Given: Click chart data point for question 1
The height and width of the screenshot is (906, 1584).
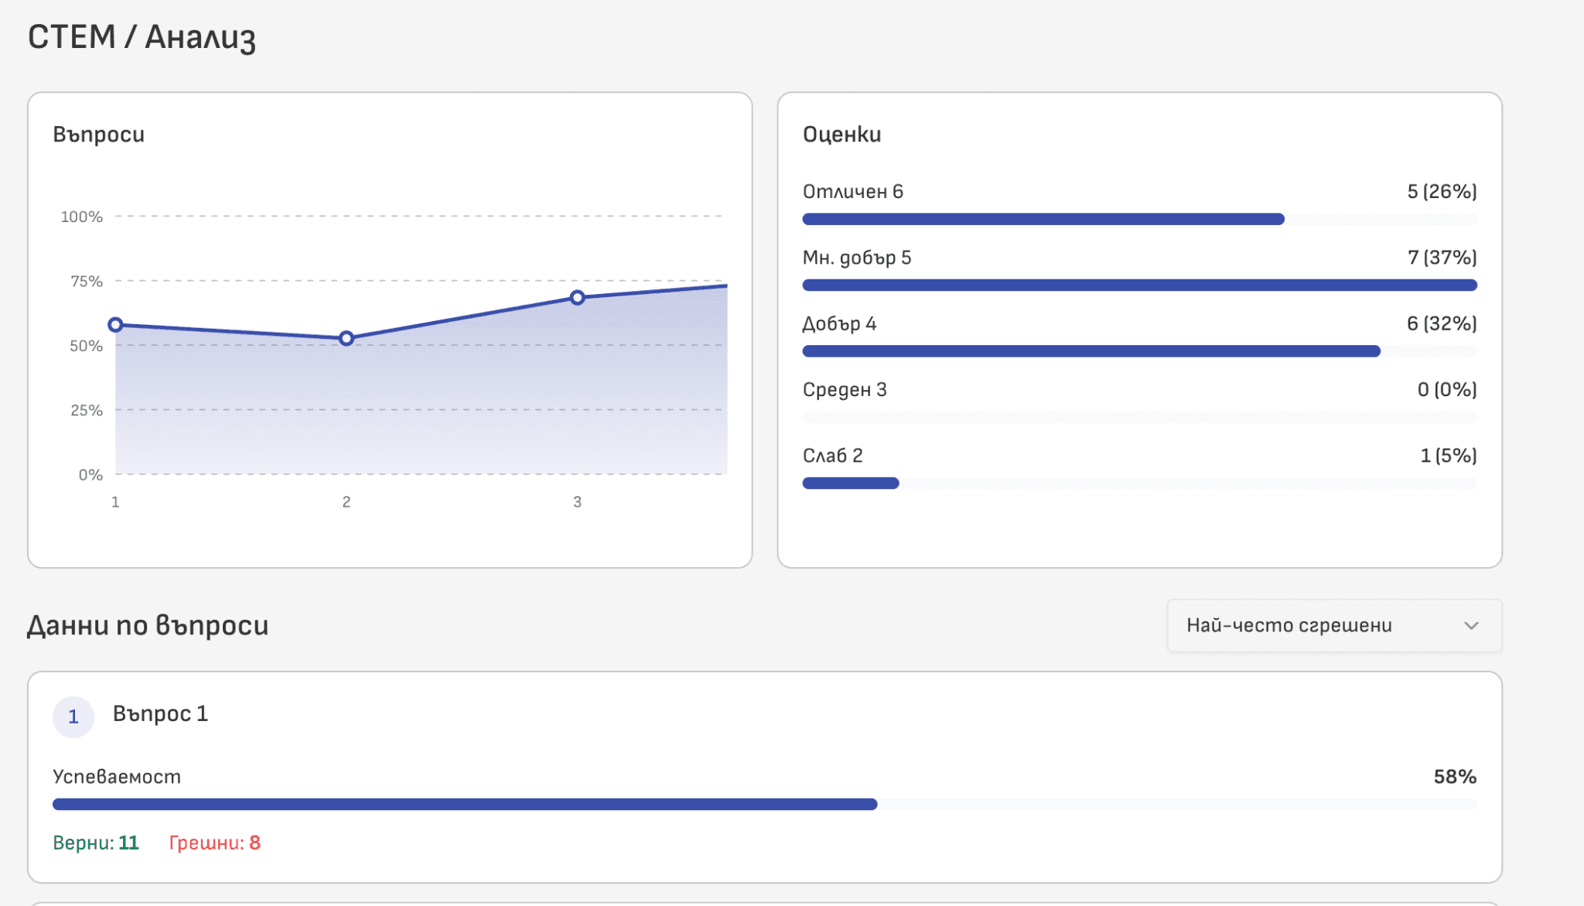Looking at the screenshot, I should 115,325.
